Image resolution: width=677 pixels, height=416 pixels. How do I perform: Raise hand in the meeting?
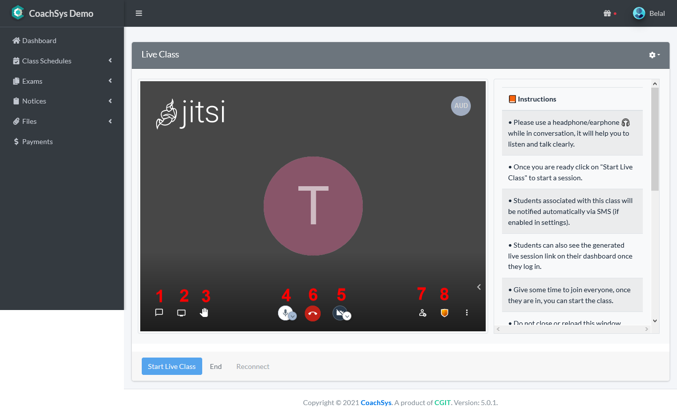click(204, 312)
